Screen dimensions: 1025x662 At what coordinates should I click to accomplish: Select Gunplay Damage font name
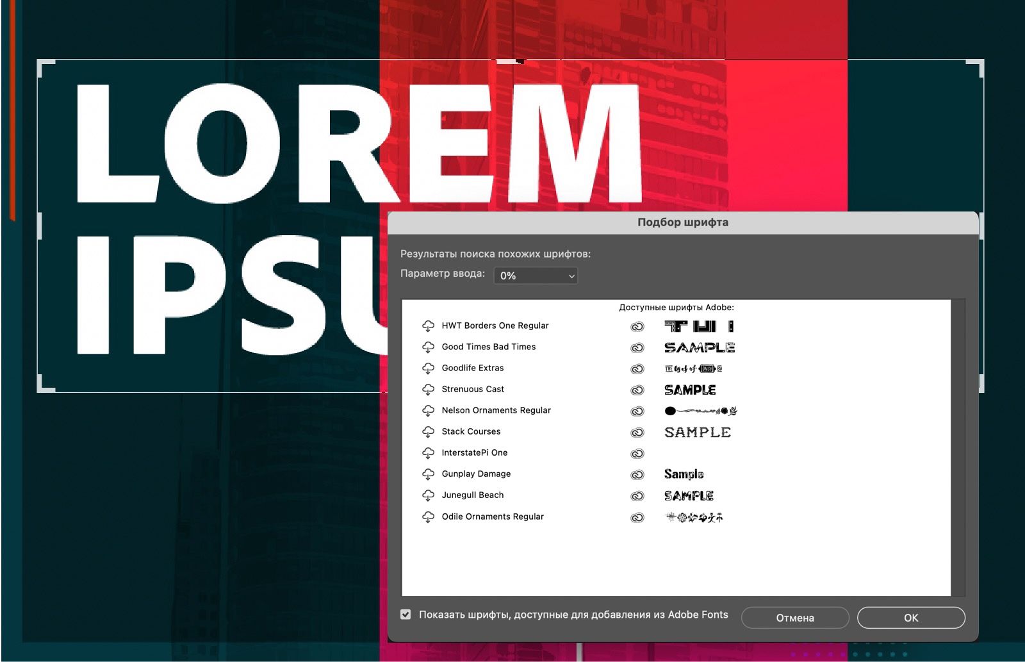477,474
